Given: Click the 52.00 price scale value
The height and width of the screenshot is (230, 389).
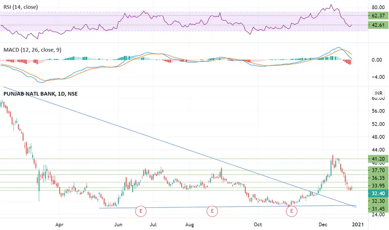Looking at the screenshot, I should [378, 124].
